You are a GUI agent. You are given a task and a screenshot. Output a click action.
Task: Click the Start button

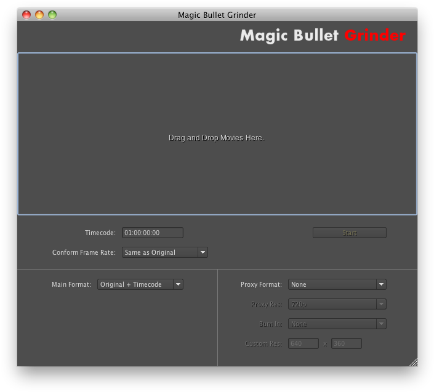coord(349,233)
